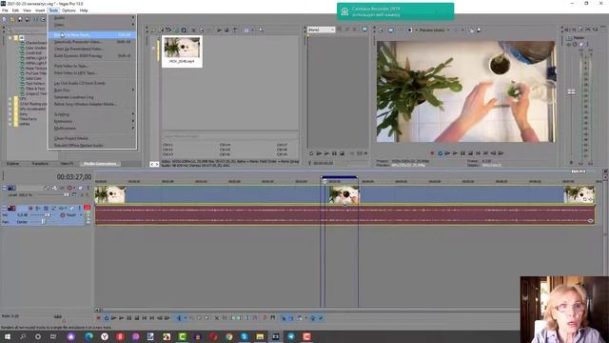Open the Scripting submenu
This screenshot has height=343, width=609.
[92, 114]
